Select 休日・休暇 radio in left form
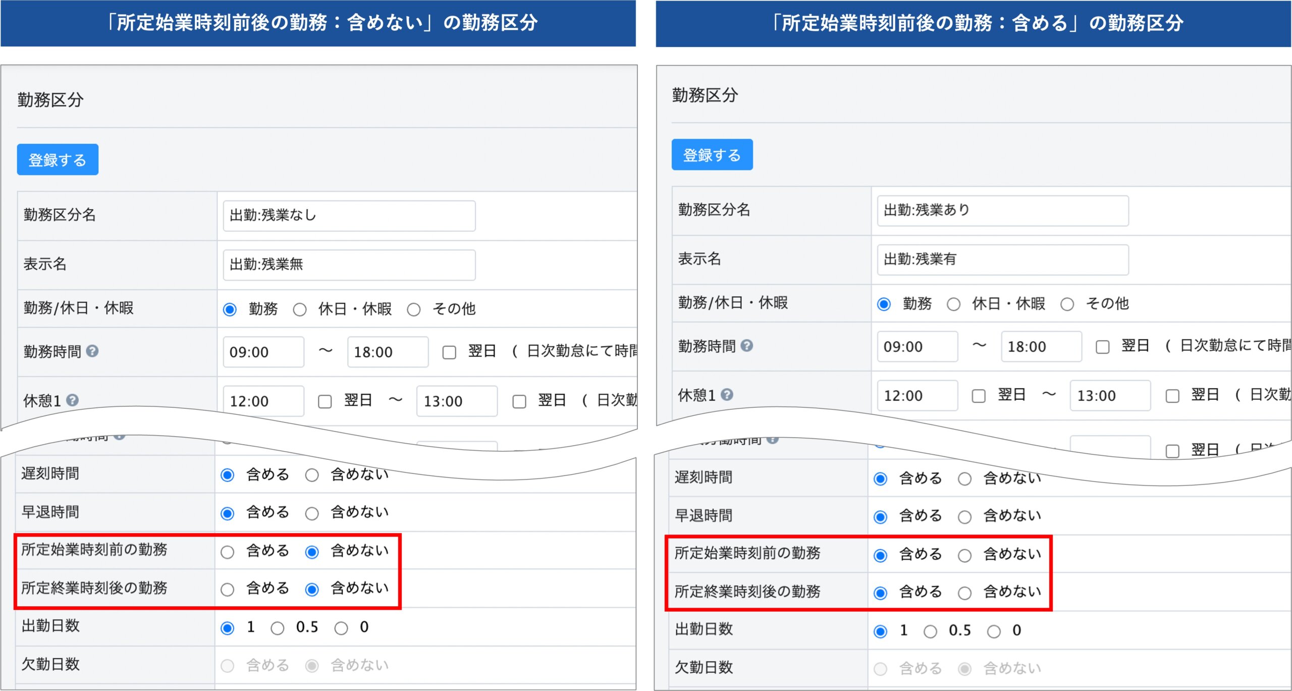Screen dimensions: 1292x691 coord(300,309)
